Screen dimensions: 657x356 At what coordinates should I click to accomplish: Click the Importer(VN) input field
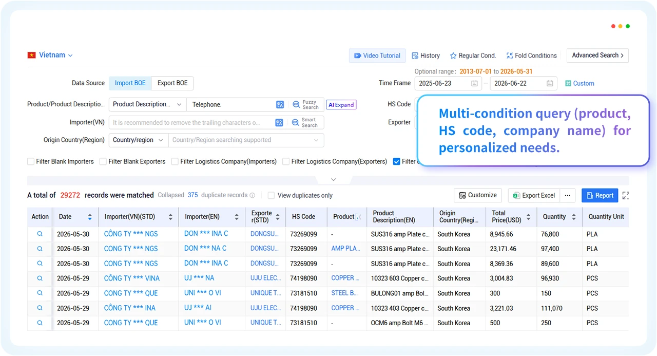pyautogui.click(x=191, y=123)
